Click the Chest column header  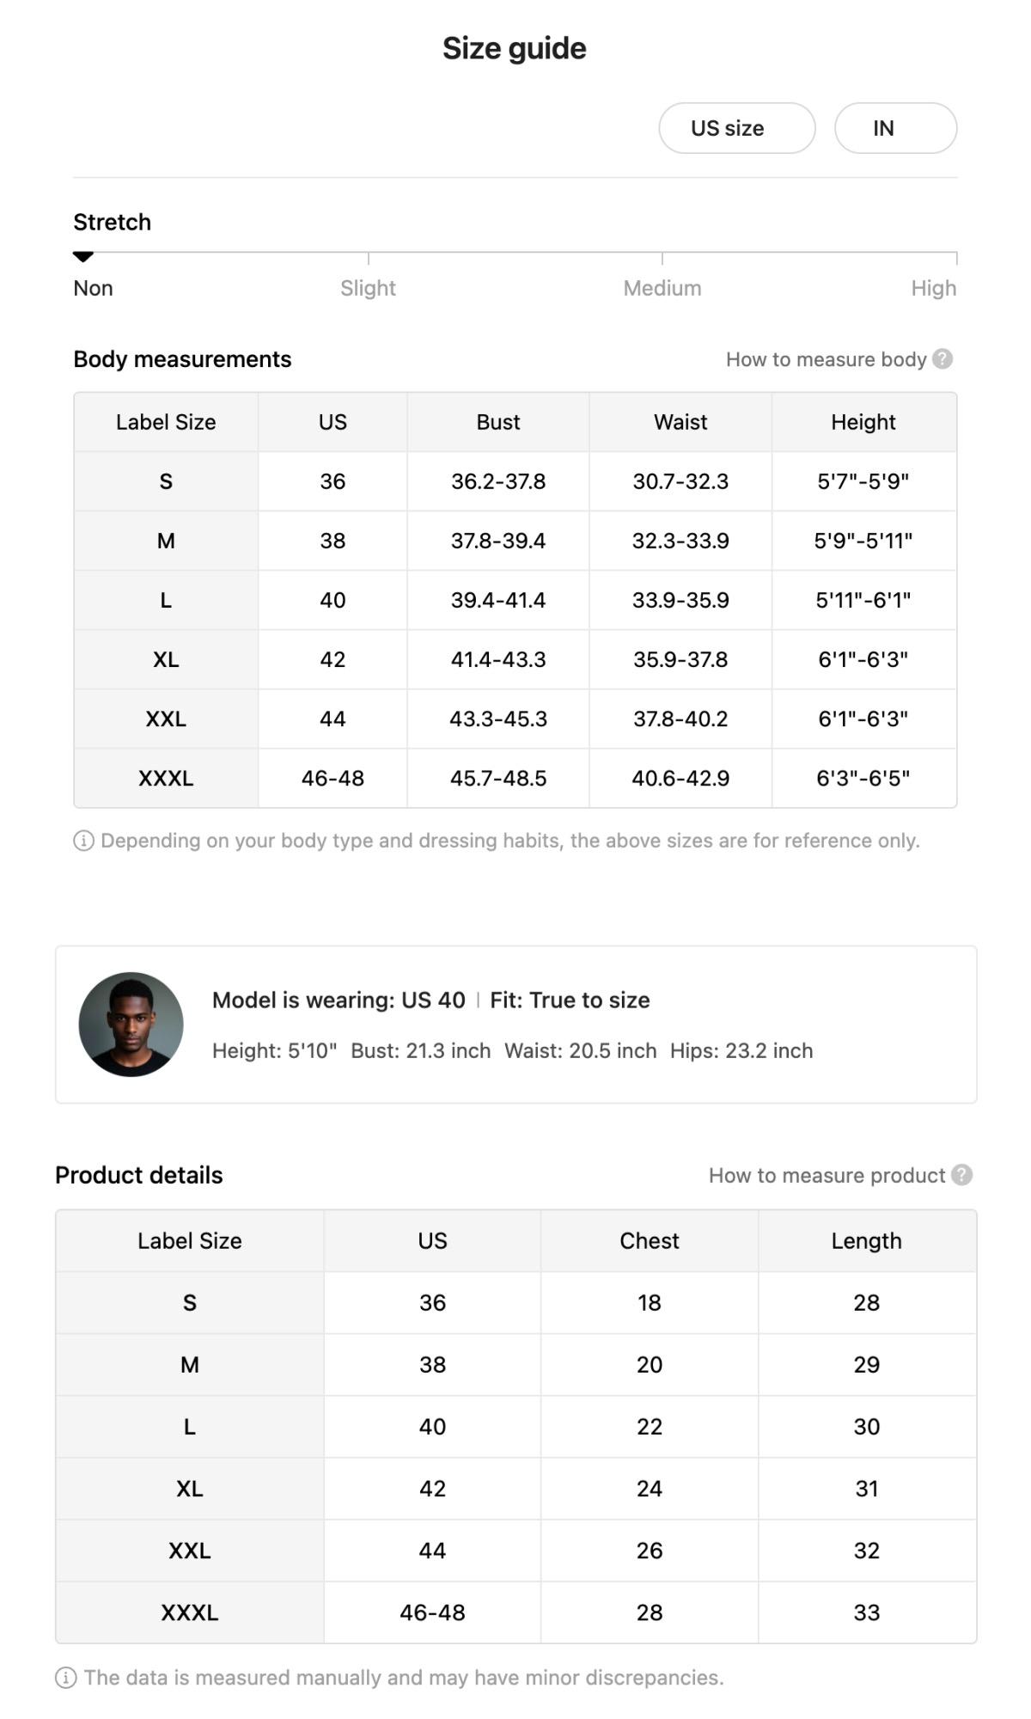pos(650,1240)
